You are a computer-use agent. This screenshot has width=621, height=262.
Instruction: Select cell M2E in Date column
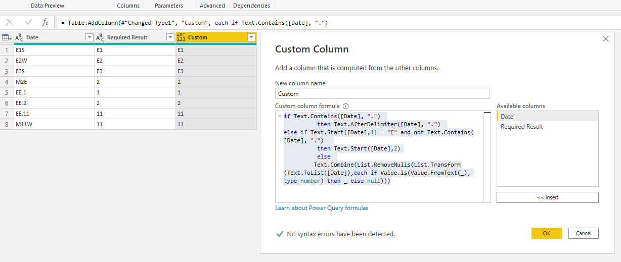pyautogui.click(x=54, y=82)
